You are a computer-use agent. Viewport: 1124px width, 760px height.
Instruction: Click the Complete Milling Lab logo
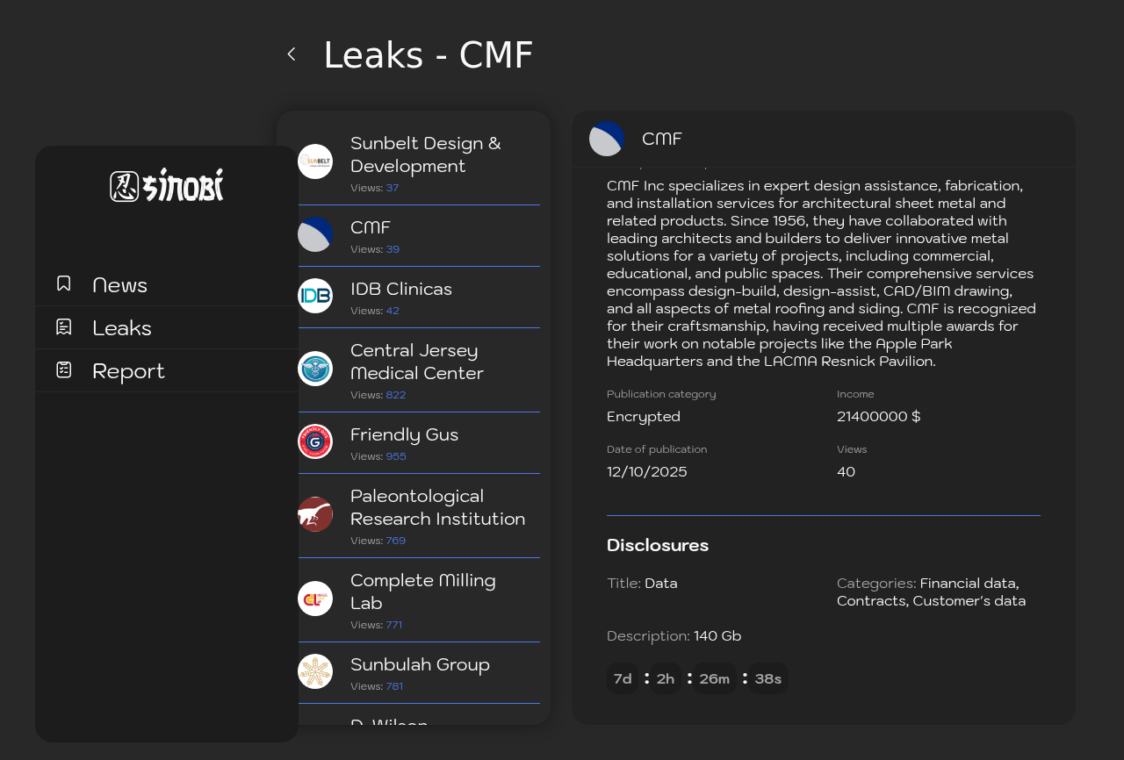coord(315,599)
